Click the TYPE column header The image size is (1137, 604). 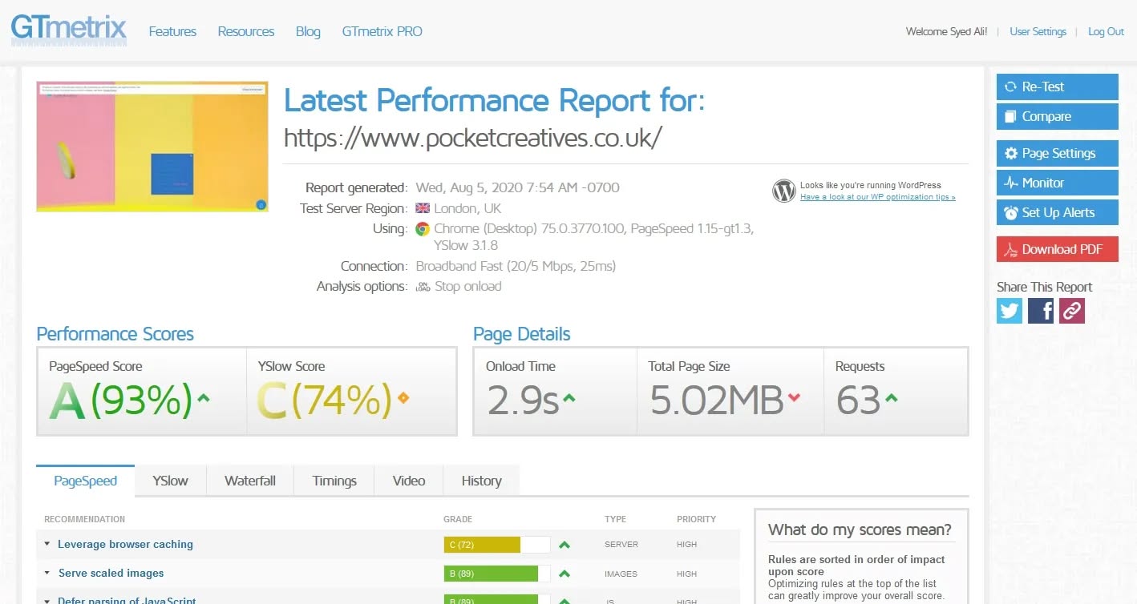(x=615, y=519)
